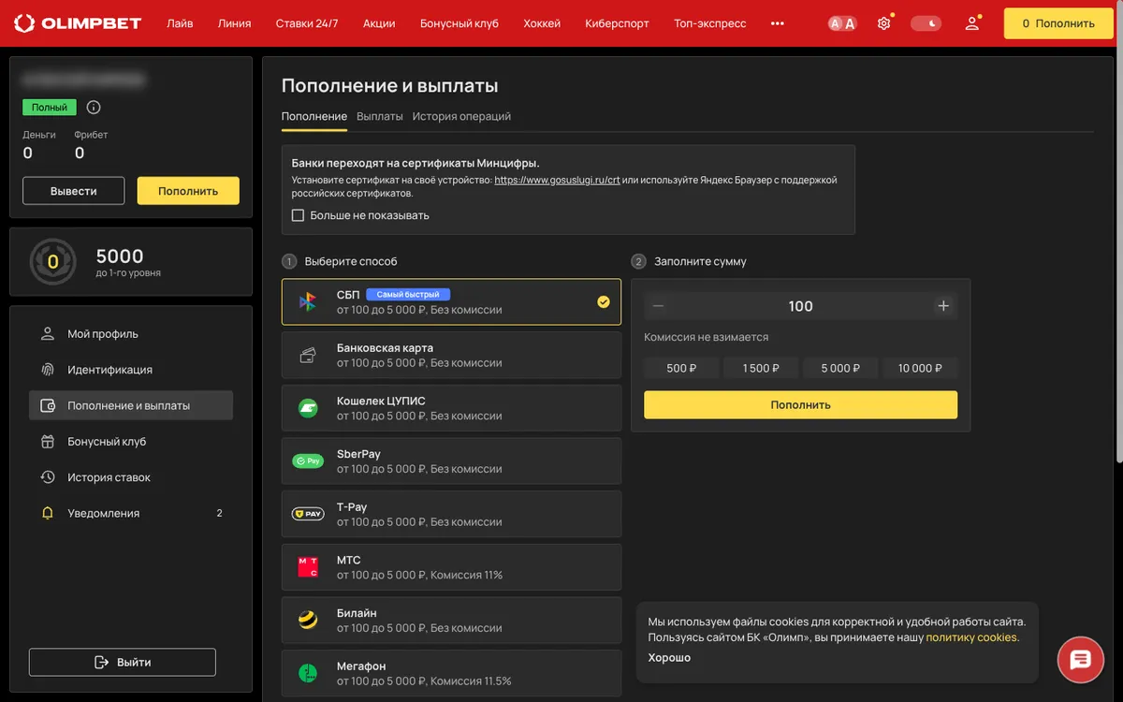Screen dimensions: 1123x702
Task: Click the Выйти logout button
Action: [x=123, y=662]
